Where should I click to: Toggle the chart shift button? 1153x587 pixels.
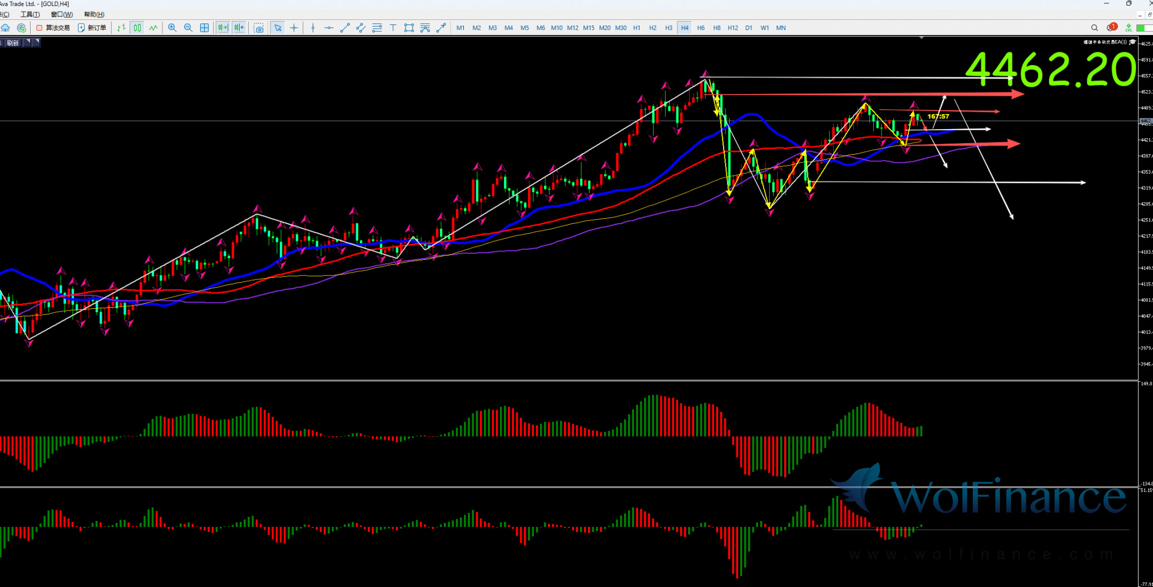[239, 28]
